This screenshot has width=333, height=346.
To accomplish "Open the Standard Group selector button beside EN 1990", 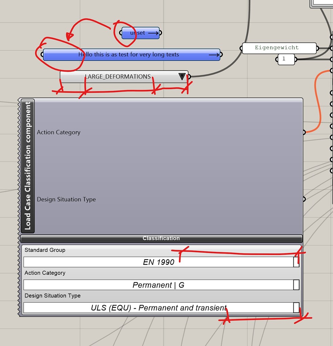I will point(295,262).
